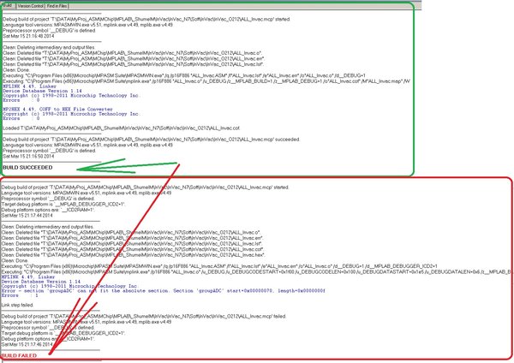Click the 'Link step failed.' line

click(17, 305)
